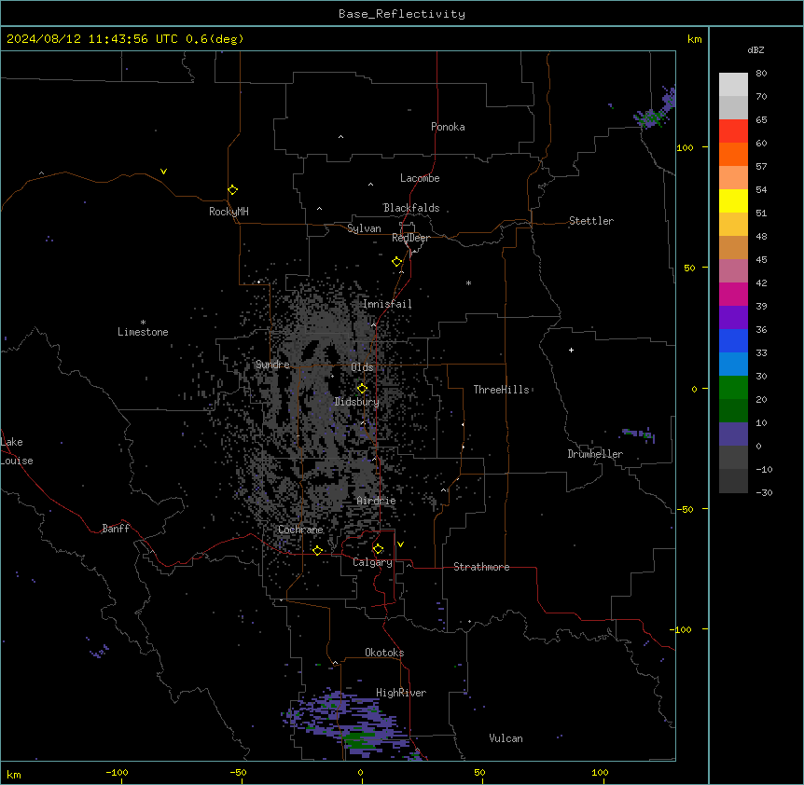Click the green 20-30 dBZ legend swatch
This screenshot has height=785, width=804.
[x=733, y=388]
